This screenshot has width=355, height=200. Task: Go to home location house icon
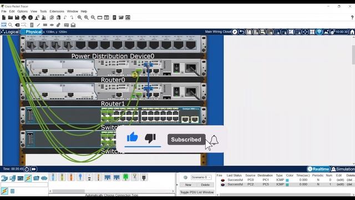352,32
